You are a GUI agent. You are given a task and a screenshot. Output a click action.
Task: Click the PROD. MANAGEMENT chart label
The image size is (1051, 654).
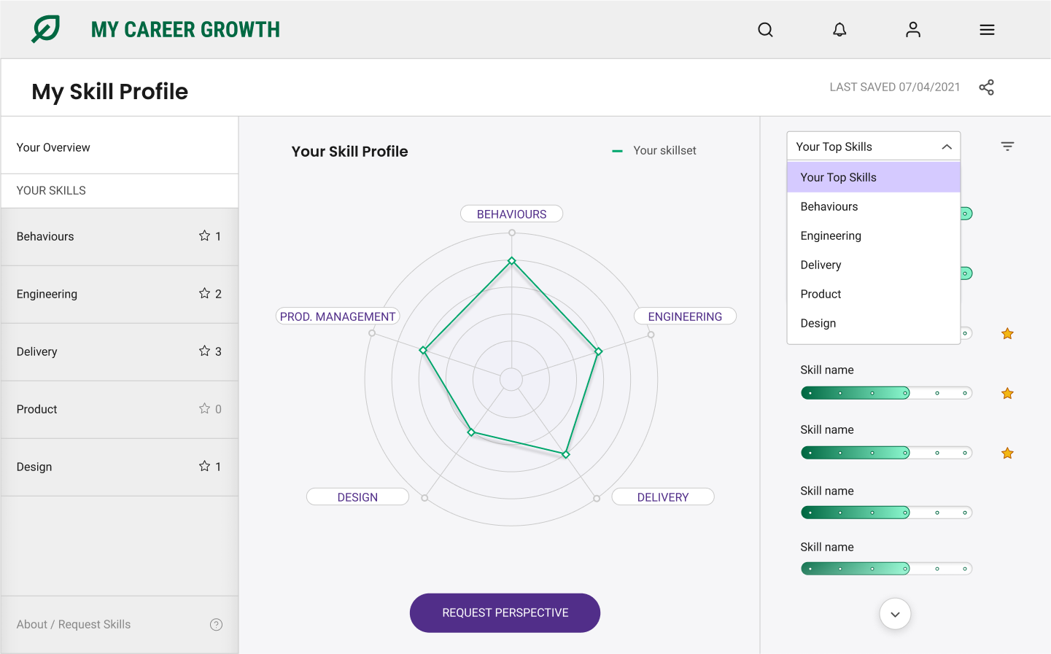click(338, 316)
